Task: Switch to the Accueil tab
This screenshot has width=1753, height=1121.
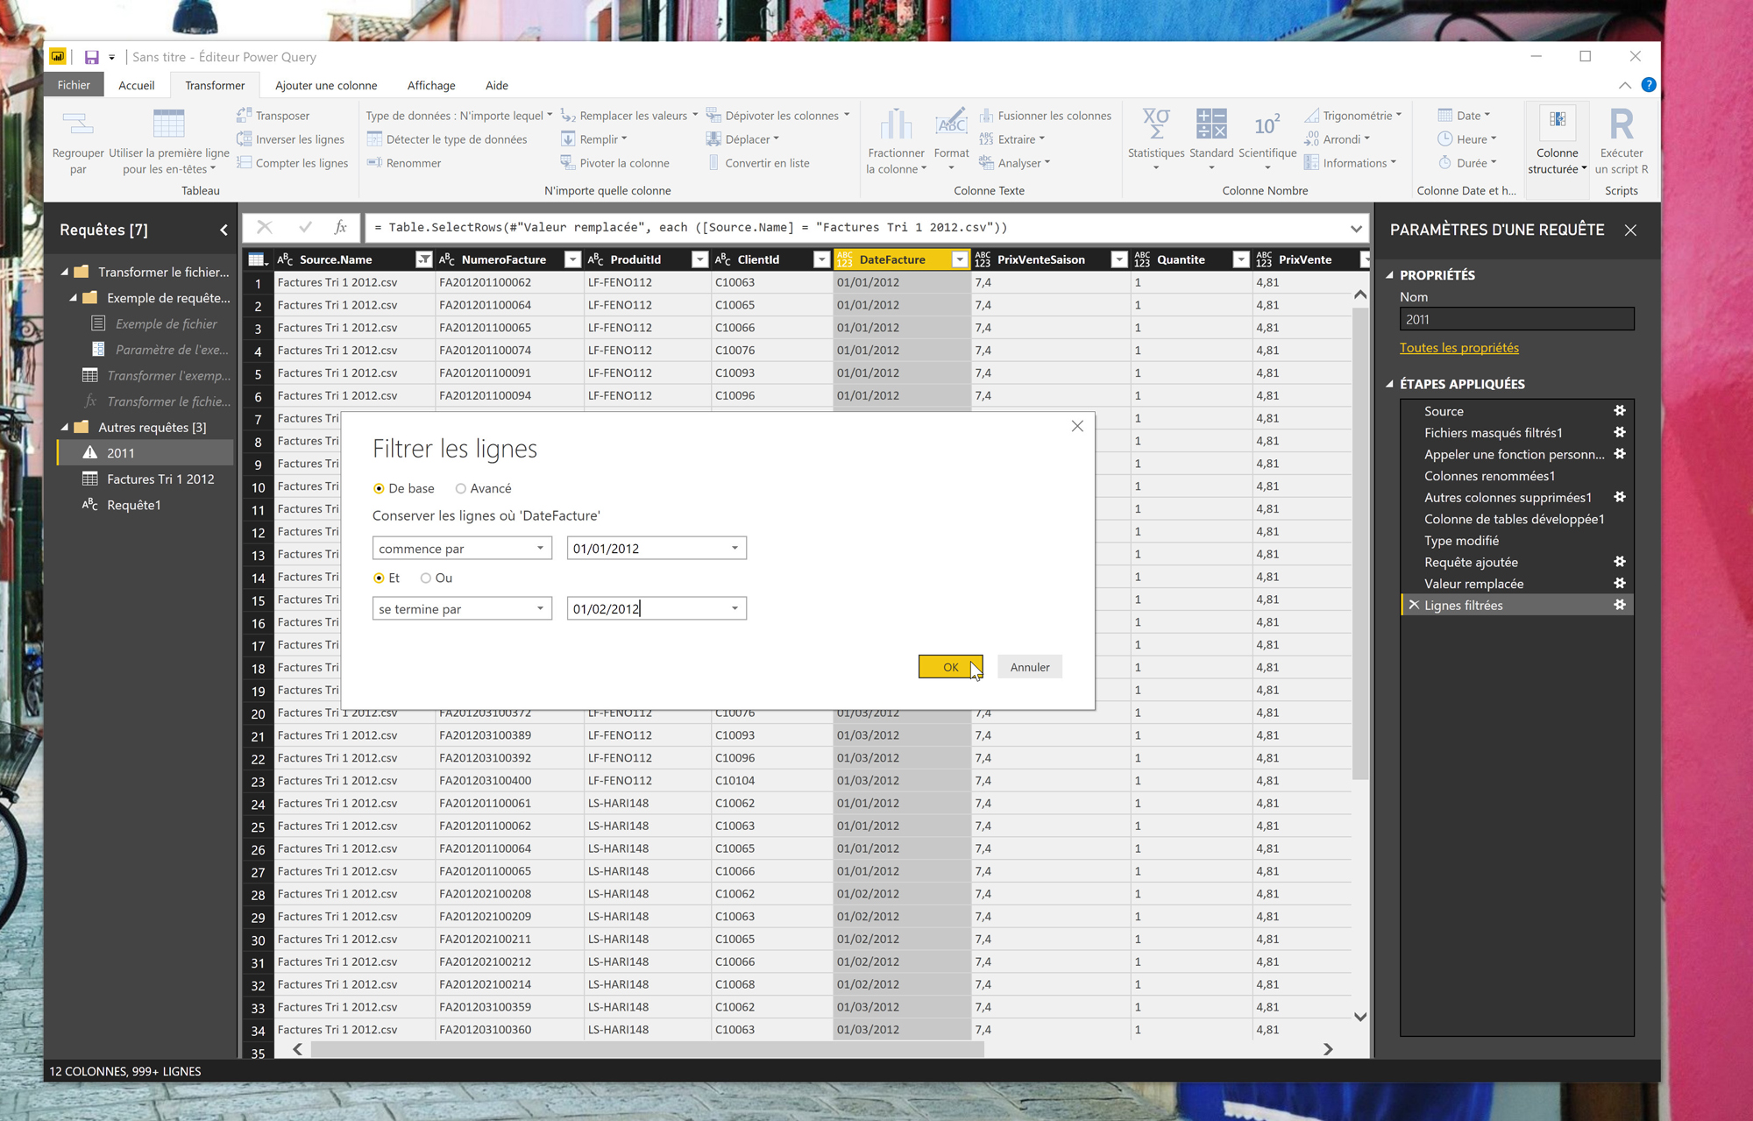Action: click(x=136, y=85)
